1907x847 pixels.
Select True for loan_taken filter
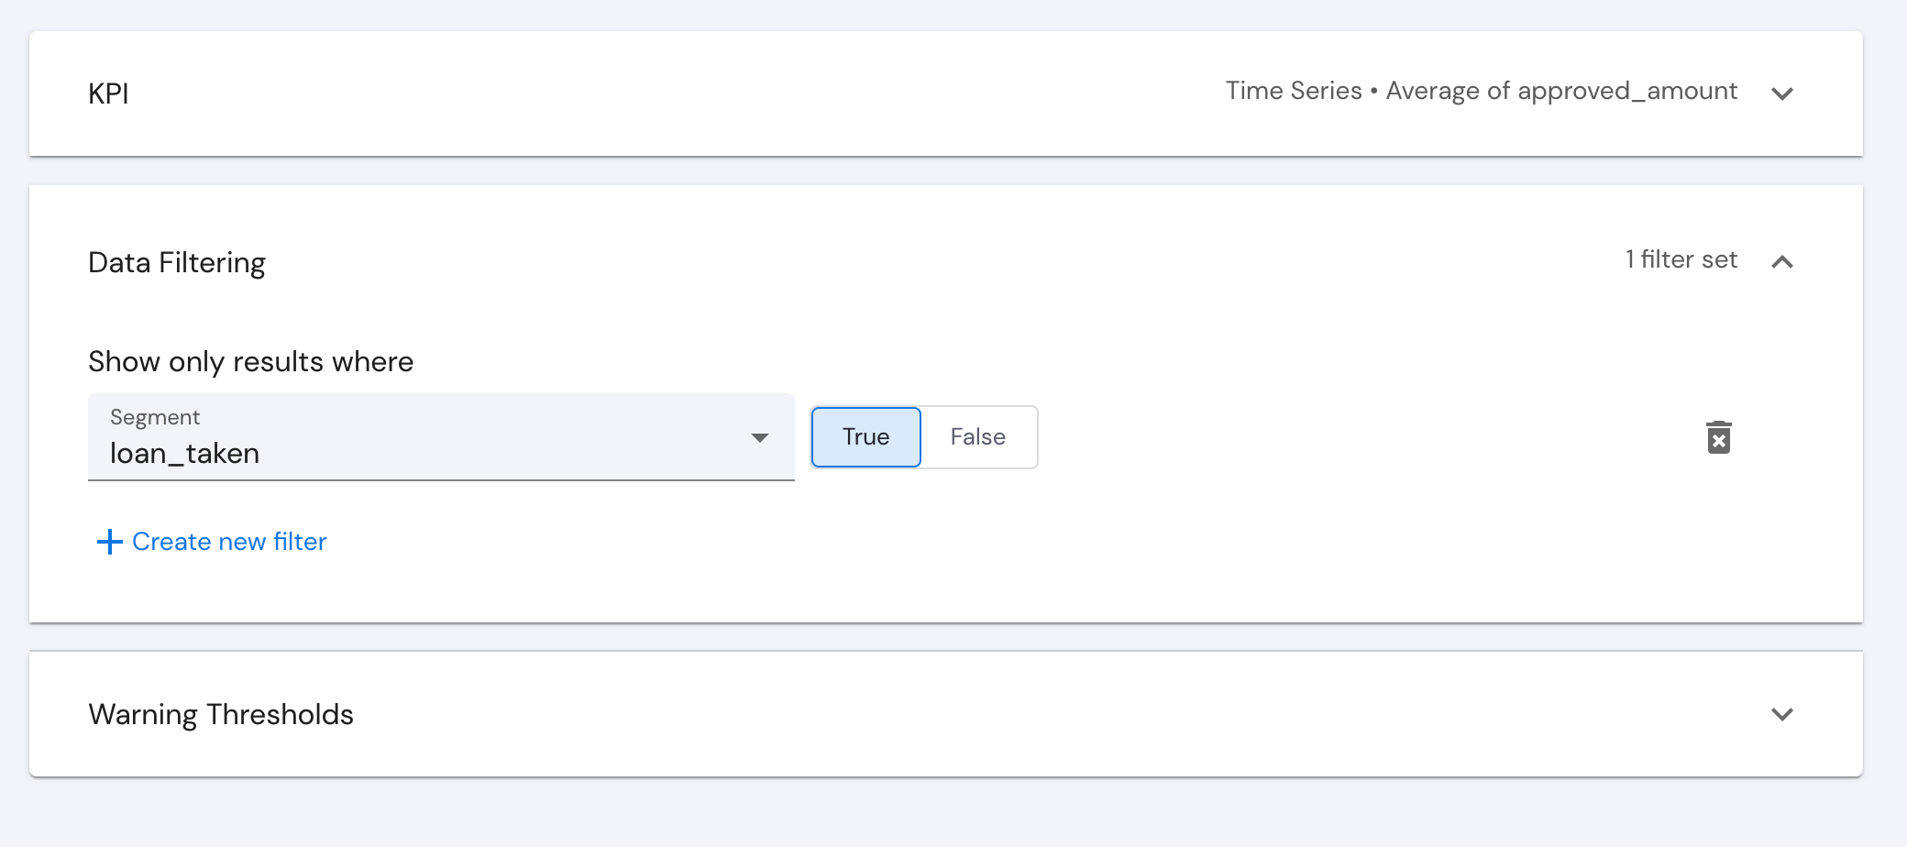866,437
